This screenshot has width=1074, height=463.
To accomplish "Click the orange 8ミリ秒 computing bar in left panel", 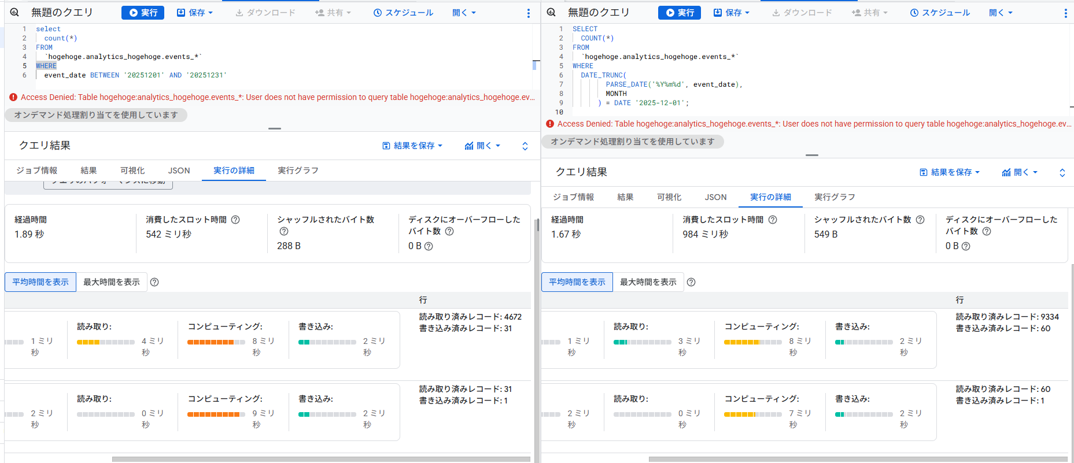I will (216, 342).
